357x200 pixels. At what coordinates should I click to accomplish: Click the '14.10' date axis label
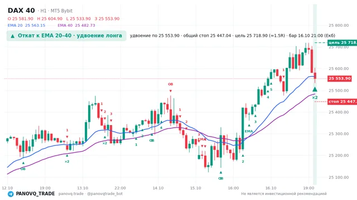158,188
